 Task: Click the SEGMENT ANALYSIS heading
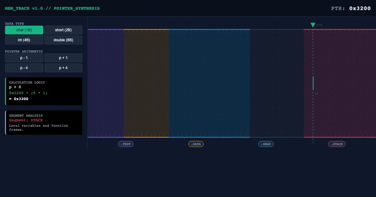26,116
